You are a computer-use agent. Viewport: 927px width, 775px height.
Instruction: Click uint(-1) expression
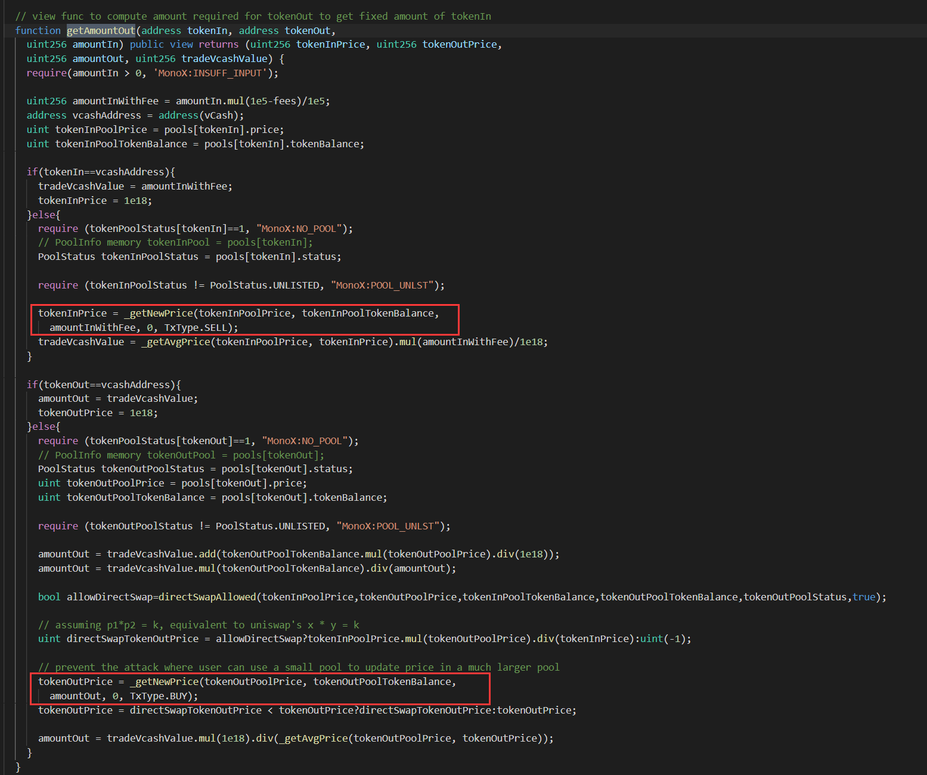663,638
